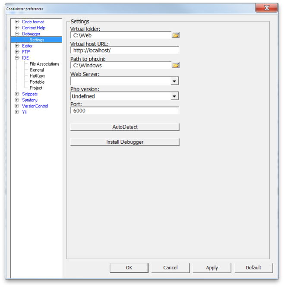Viewport: 284px width, 287px height.
Task: Focus the Virtual folder text field
Action: click(x=121, y=35)
